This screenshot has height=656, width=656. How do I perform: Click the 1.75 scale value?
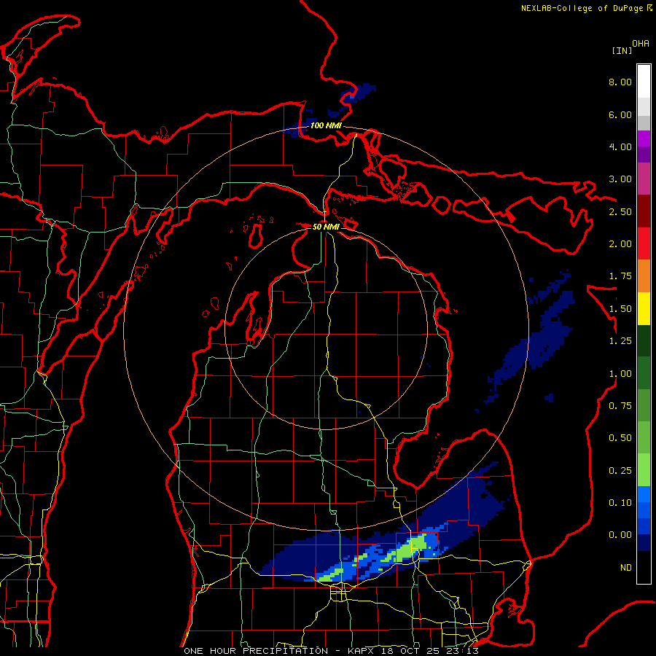(620, 276)
